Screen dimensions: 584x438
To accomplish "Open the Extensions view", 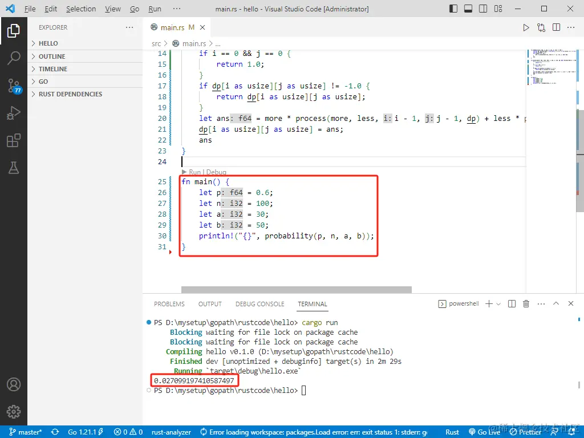I will point(14,140).
